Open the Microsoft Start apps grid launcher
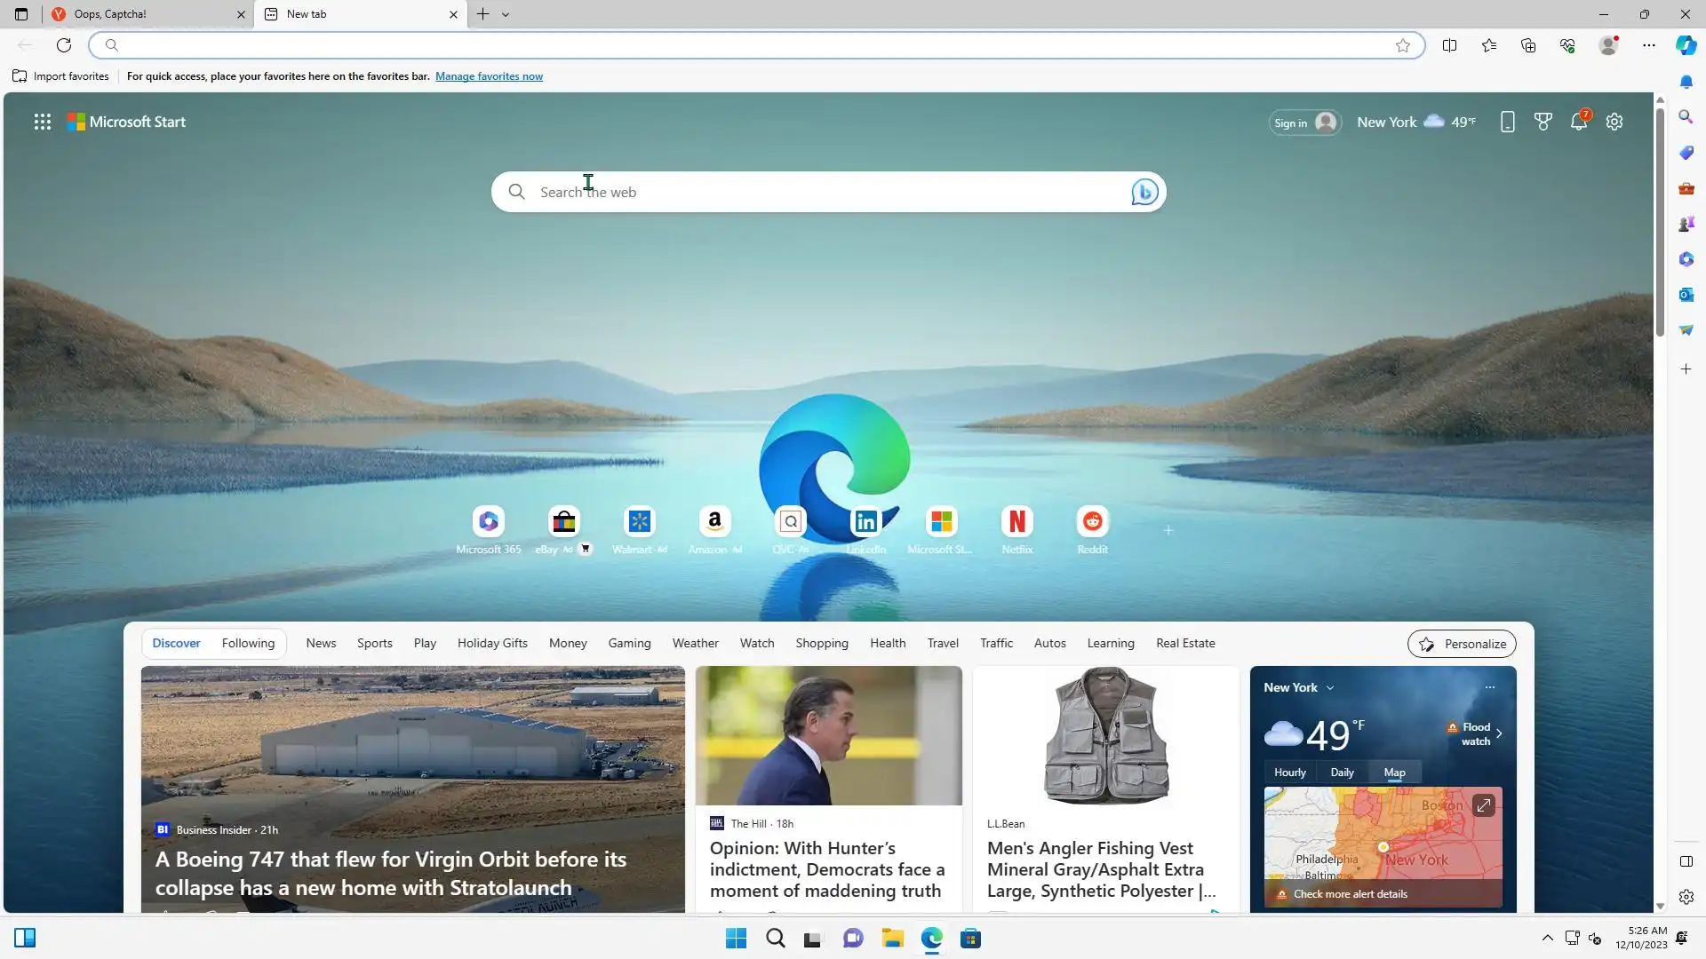Screen dimensions: 1706x959 click(x=42, y=122)
